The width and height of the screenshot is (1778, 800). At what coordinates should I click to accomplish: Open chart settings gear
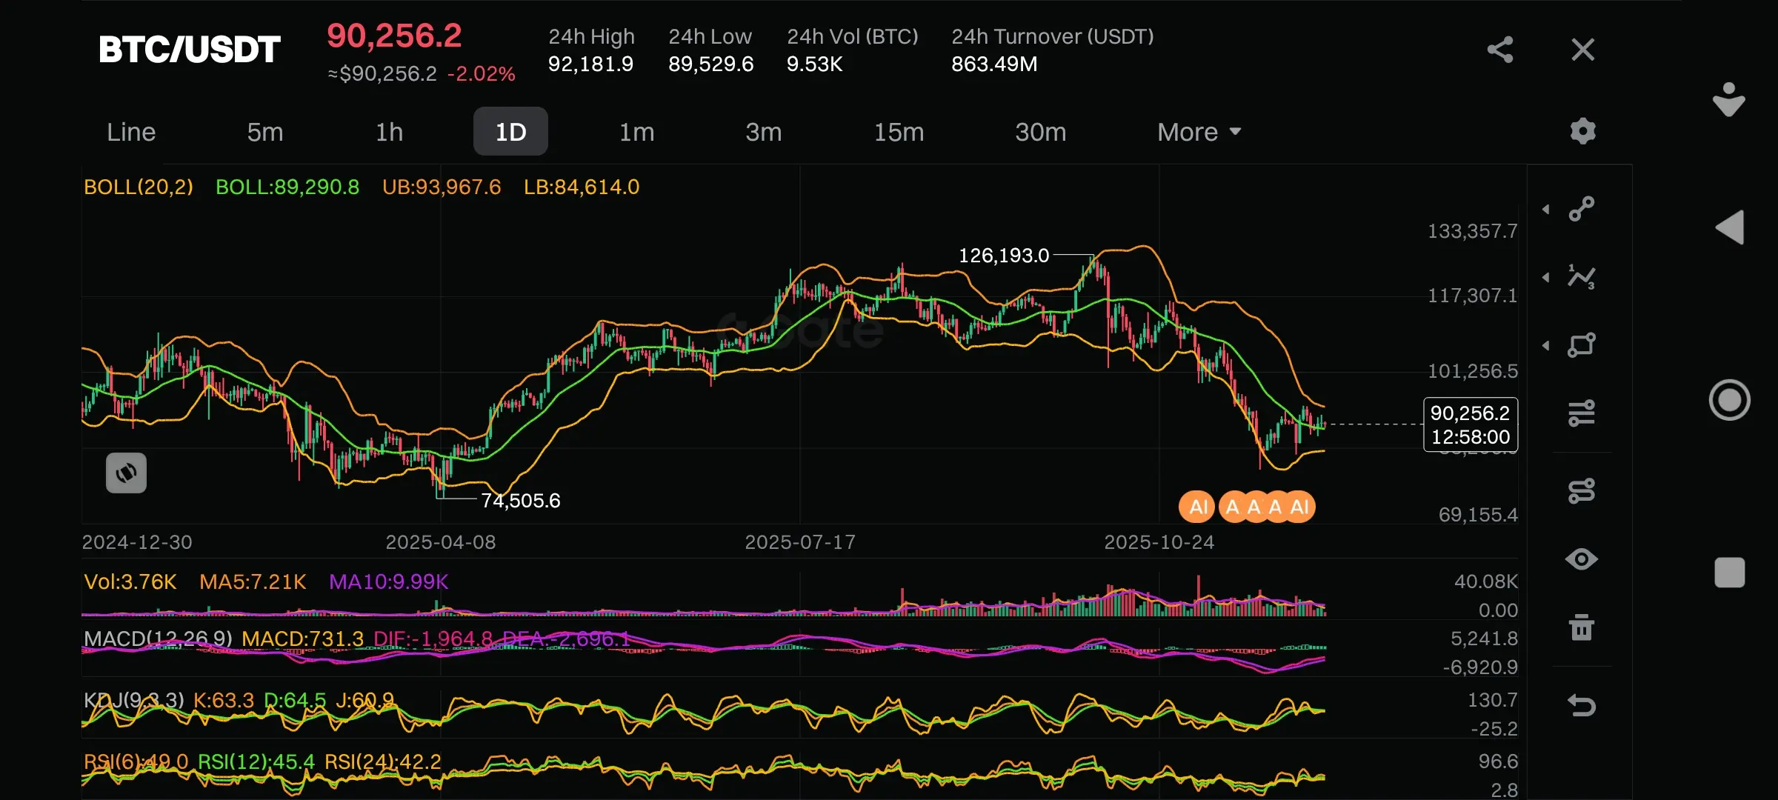click(x=1582, y=131)
